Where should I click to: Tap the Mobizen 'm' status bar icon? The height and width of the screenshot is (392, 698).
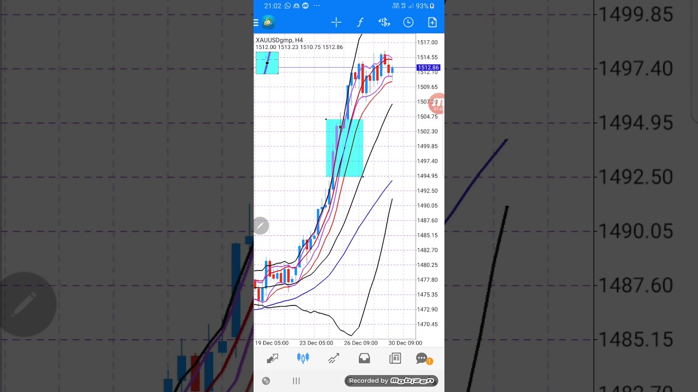click(x=305, y=6)
